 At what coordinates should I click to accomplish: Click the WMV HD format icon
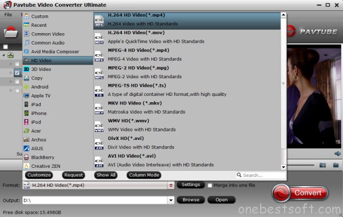tap(99, 127)
